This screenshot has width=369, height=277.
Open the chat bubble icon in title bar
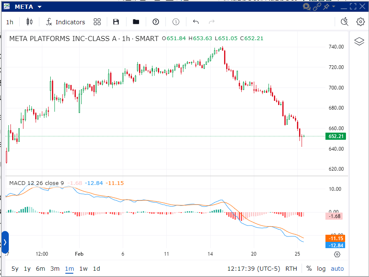(307, 7)
